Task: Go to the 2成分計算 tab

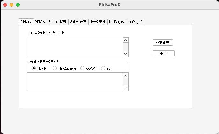Action: [78, 22]
